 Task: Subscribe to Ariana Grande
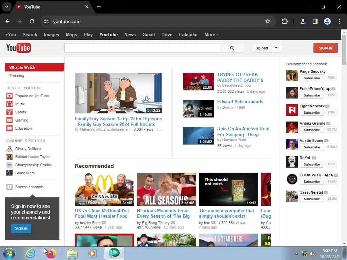tap(312, 130)
